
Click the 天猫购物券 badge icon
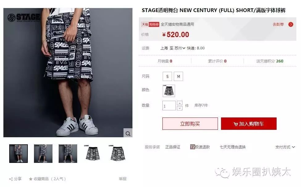150,24
